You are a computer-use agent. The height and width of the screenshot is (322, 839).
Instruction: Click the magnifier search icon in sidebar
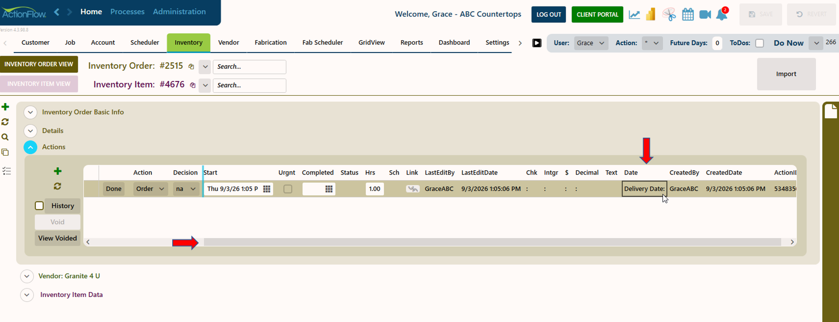[x=5, y=137]
